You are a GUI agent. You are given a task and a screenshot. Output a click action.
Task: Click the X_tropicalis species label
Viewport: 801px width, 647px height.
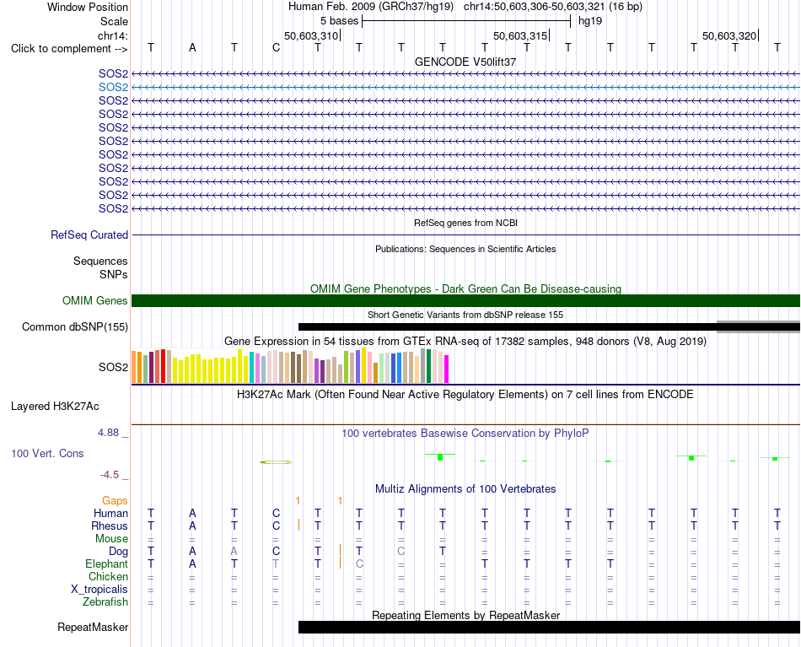pyautogui.click(x=99, y=590)
